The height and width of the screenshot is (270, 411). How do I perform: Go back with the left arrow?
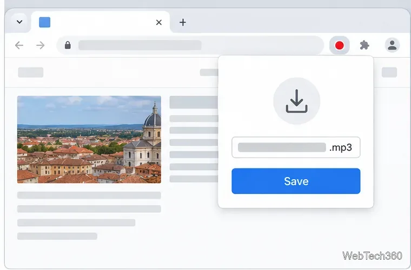[19, 45]
